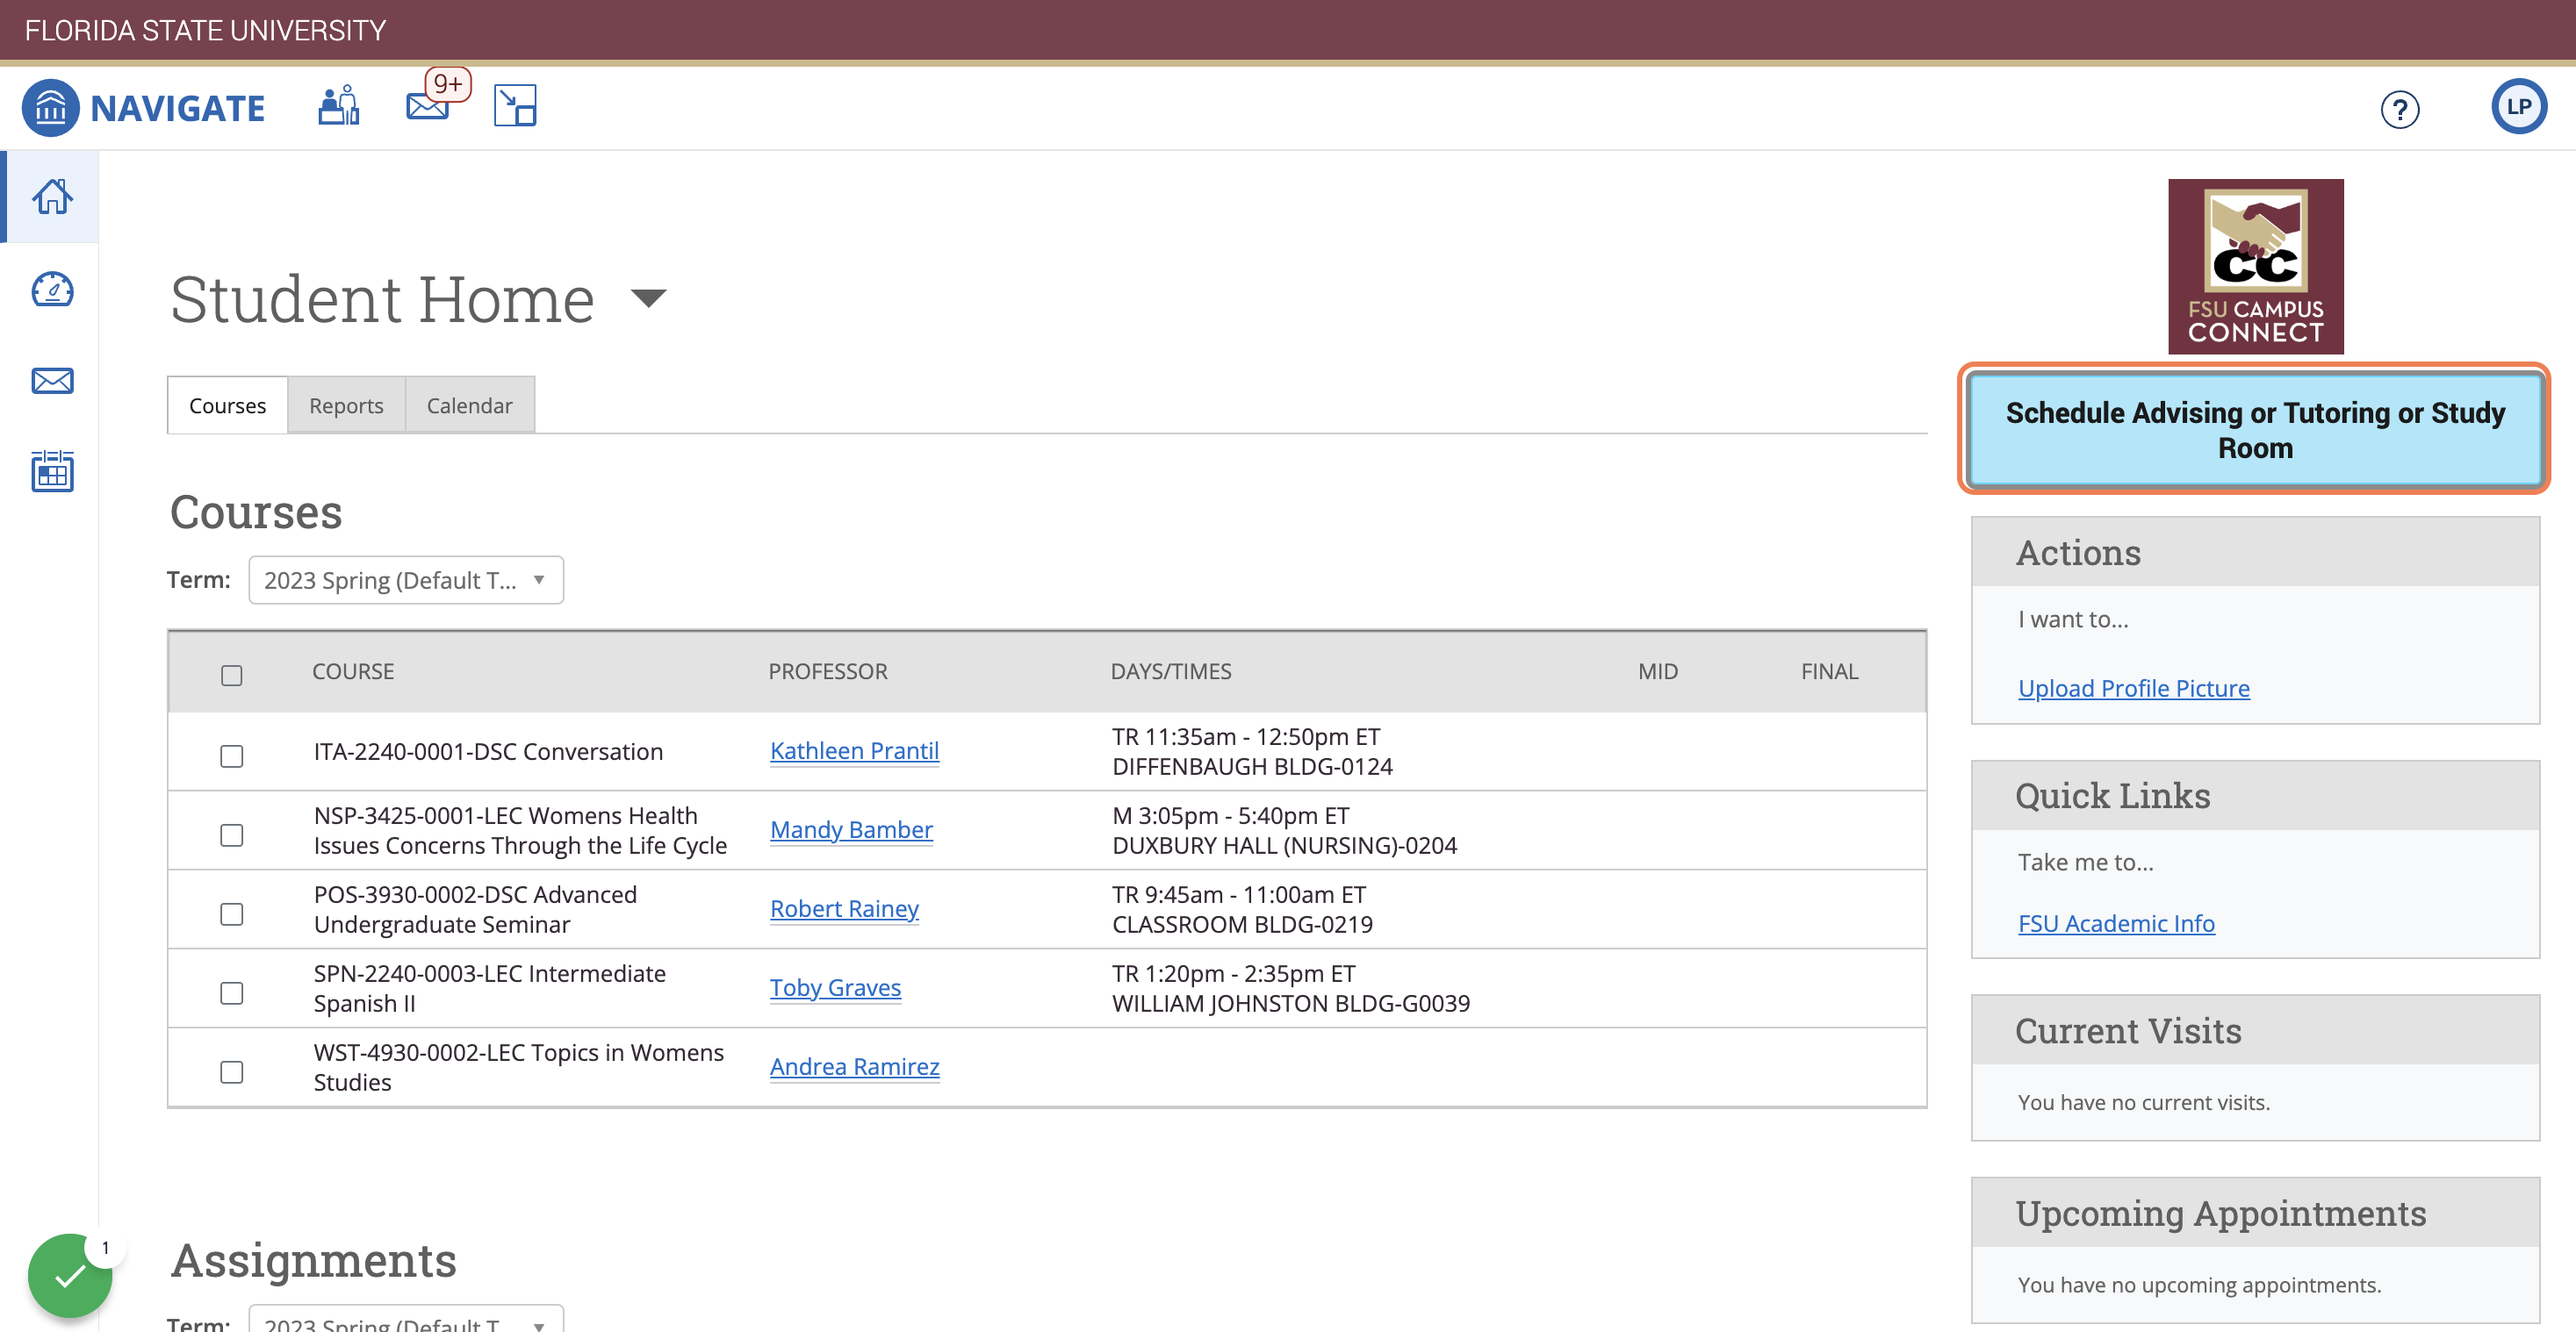Switch to the Courses tab
Viewport: 2576px width, 1332px height.
pos(227,405)
